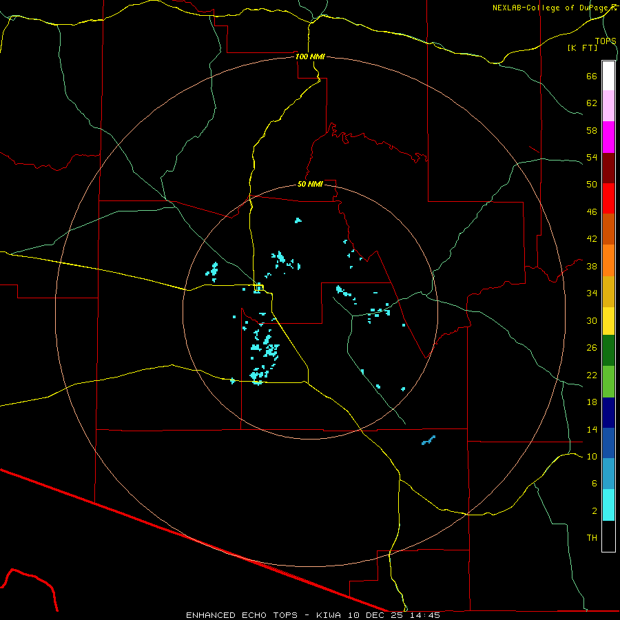Click the legend value 14
The image size is (620, 620).
click(592, 429)
